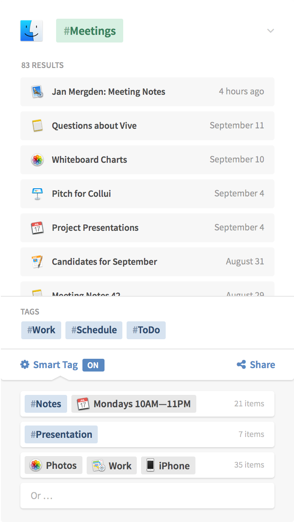Click the Finder smiley icon
The width and height of the screenshot is (294, 522).
pos(31,31)
